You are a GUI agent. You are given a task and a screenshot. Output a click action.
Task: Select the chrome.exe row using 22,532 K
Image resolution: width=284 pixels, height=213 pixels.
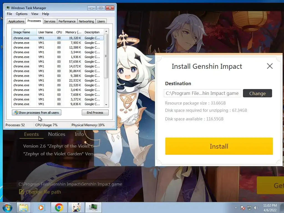[x=58, y=80]
